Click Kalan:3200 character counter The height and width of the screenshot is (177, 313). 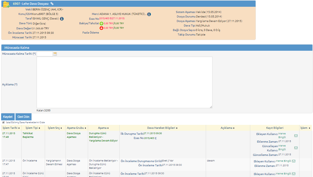tap(44, 110)
